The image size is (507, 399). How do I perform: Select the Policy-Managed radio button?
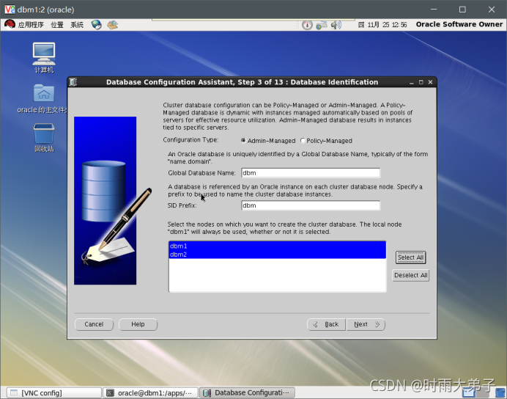303,140
